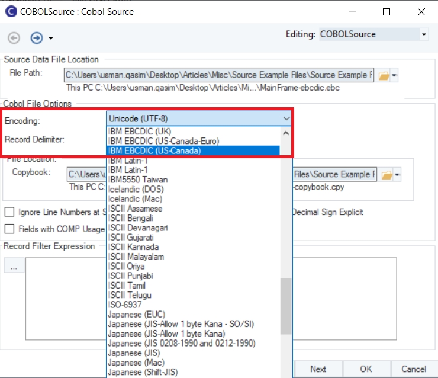The height and width of the screenshot is (378, 438).
Task: Click the Next button
Action: (318, 369)
